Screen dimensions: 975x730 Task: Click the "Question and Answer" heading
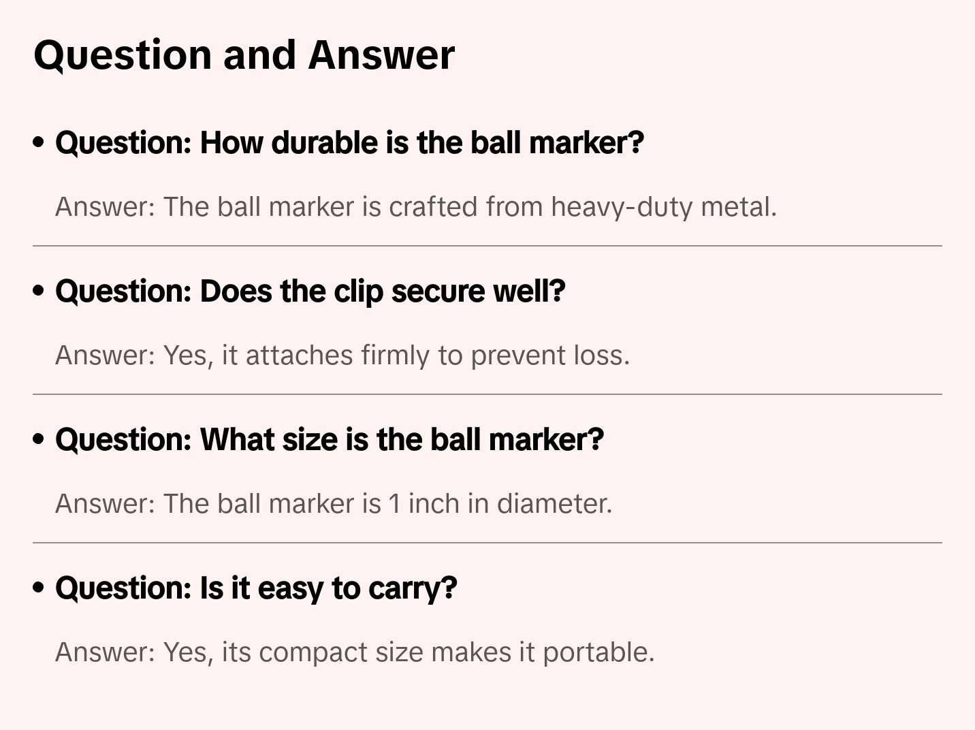tap(244, 54)
